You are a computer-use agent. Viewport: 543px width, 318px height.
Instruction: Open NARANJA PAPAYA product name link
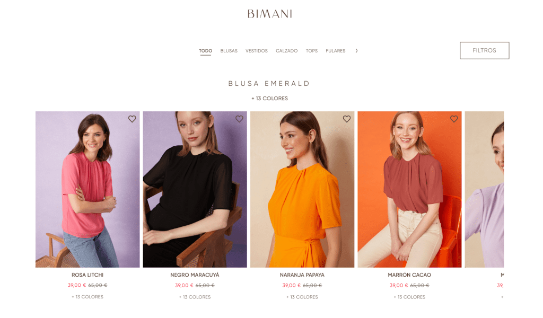click(x=302, y=275)
